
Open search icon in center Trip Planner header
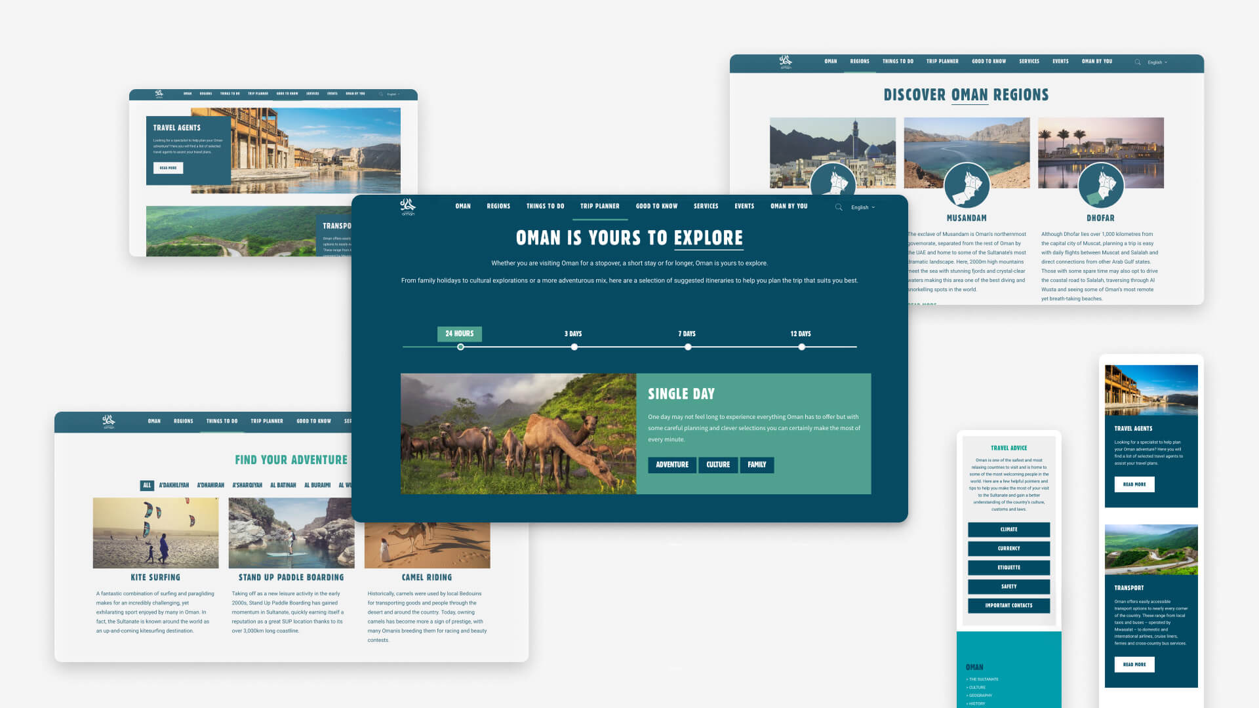pos(839,207)
